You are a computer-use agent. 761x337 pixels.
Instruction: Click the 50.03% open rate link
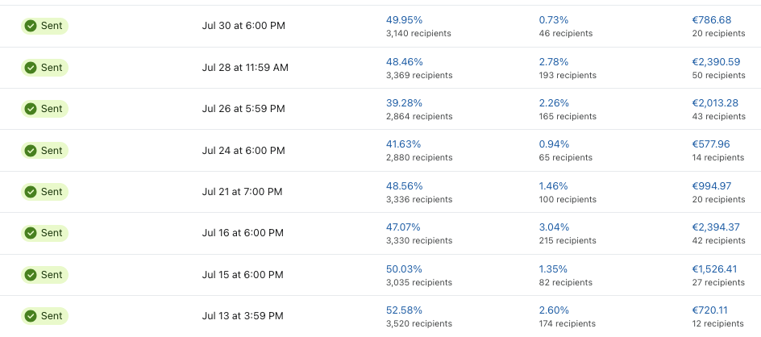(x=404, y=268)
